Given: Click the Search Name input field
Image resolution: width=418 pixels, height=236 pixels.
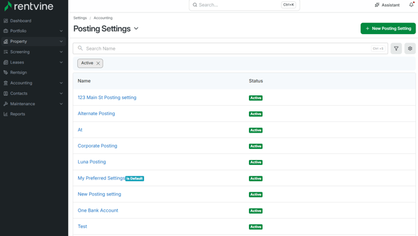Looking at the screenshot, I should [230, 49].
